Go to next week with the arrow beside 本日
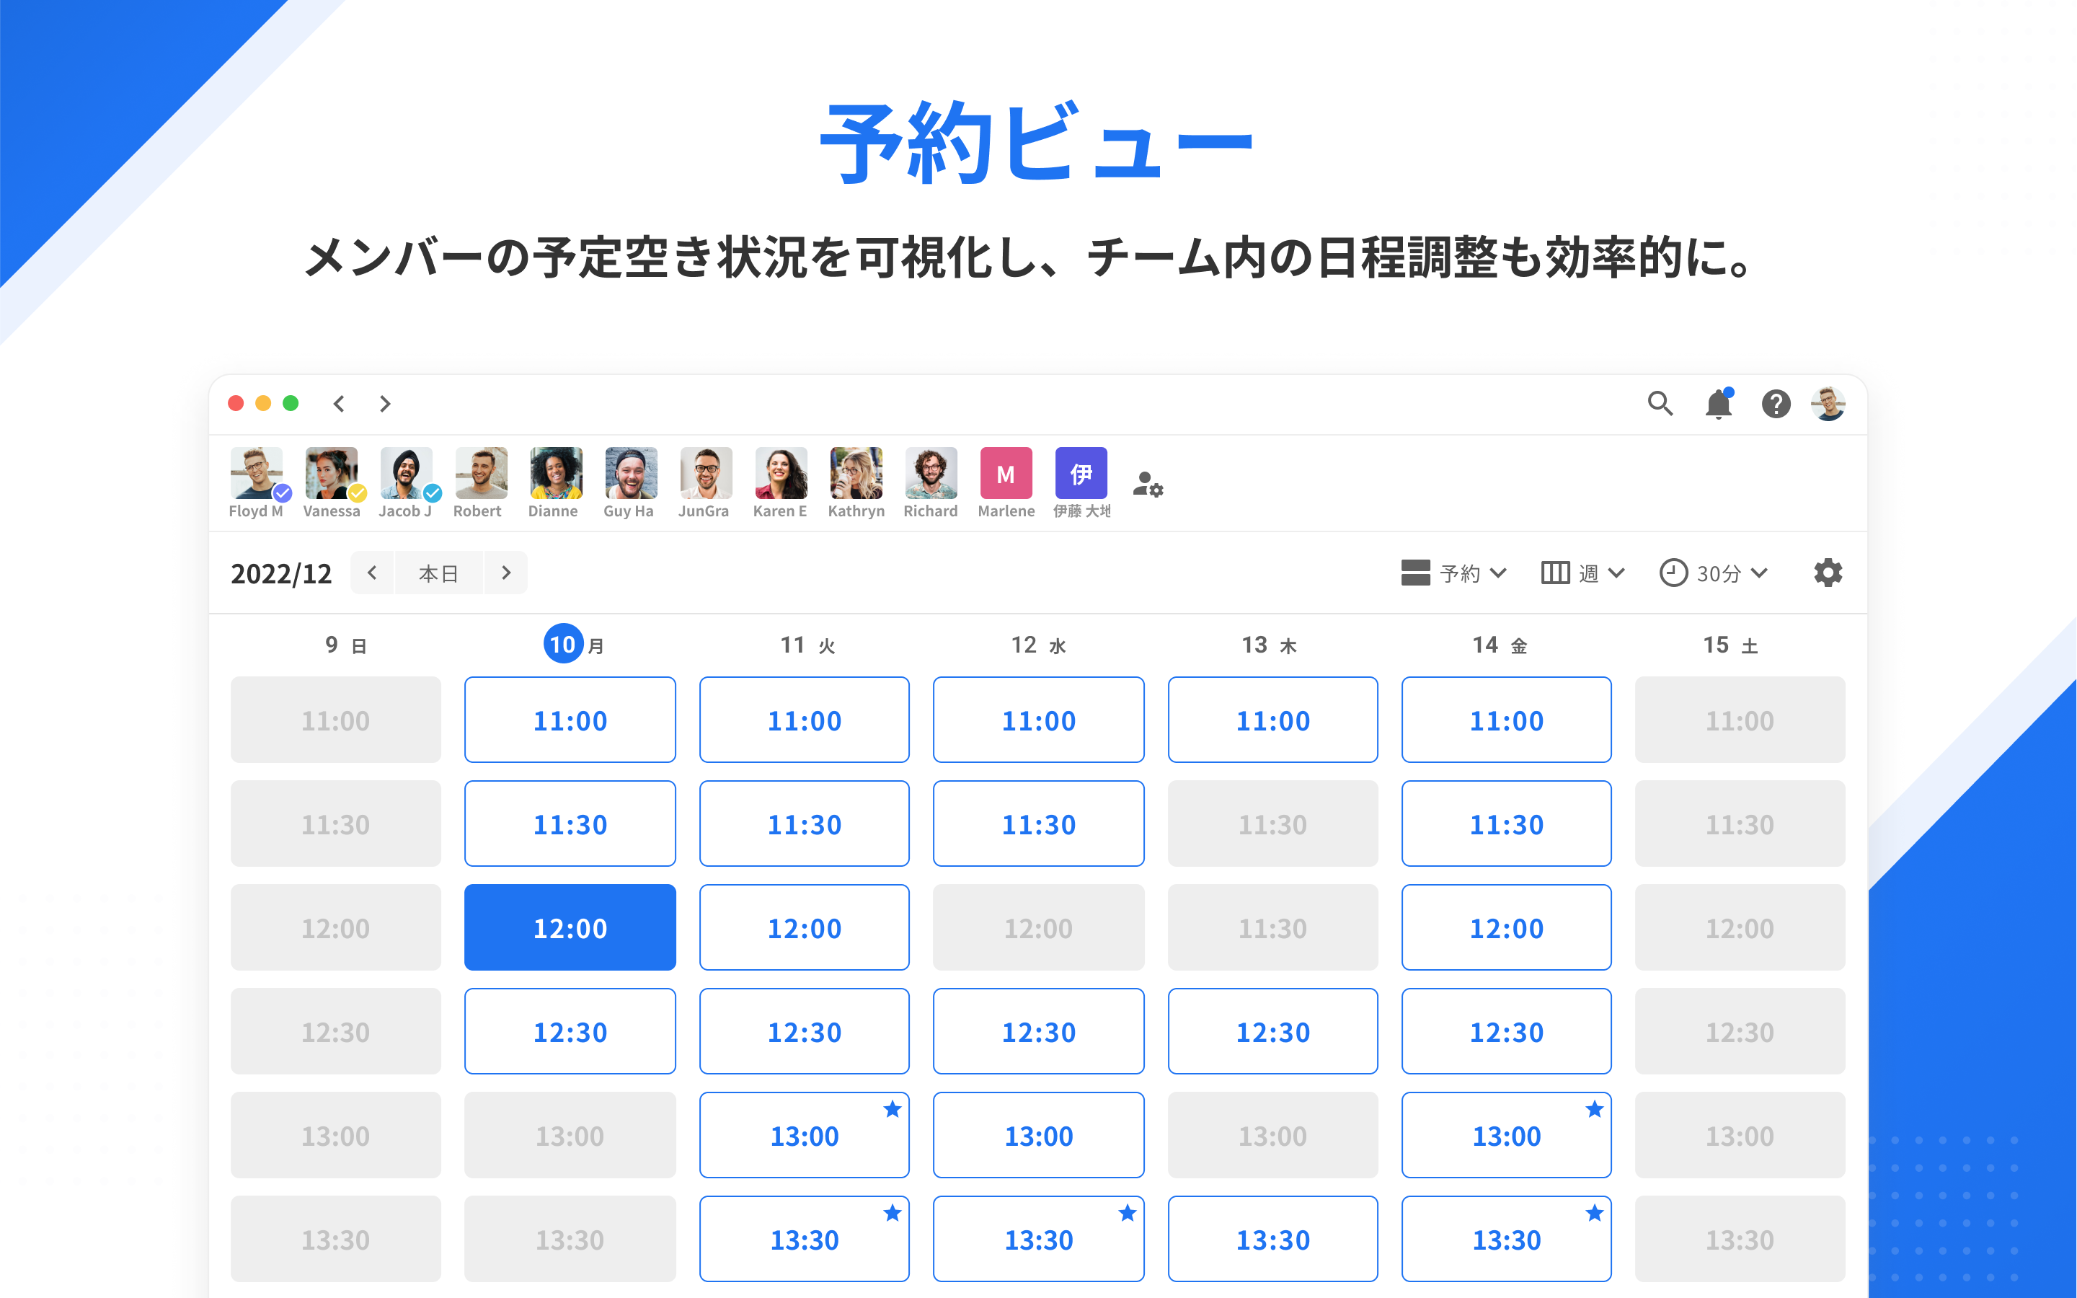This screenshot has height=1298, width=2077. coord(506,573)
